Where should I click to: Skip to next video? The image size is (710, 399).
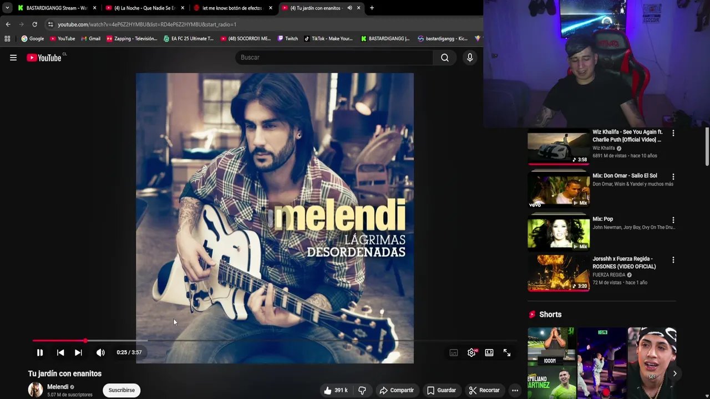tap(78, 352)
